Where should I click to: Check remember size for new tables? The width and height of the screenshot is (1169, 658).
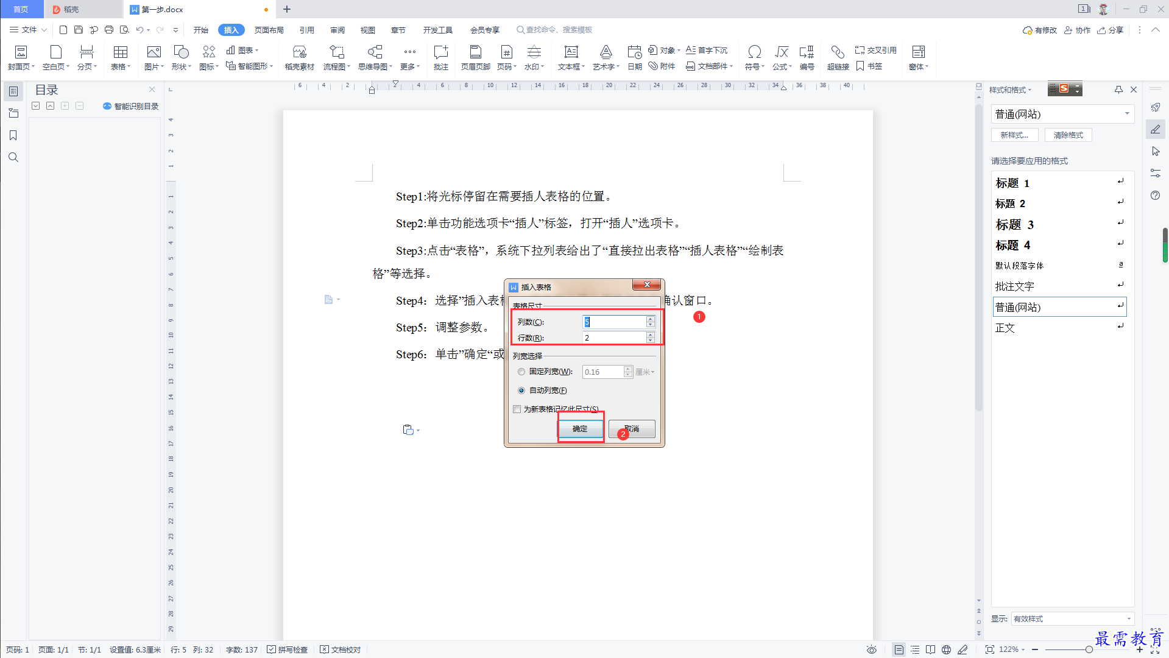517,409
